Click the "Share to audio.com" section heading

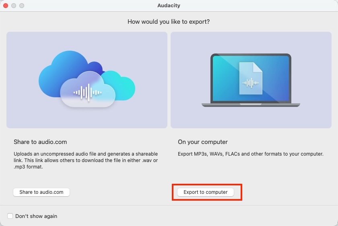point(40,142)
